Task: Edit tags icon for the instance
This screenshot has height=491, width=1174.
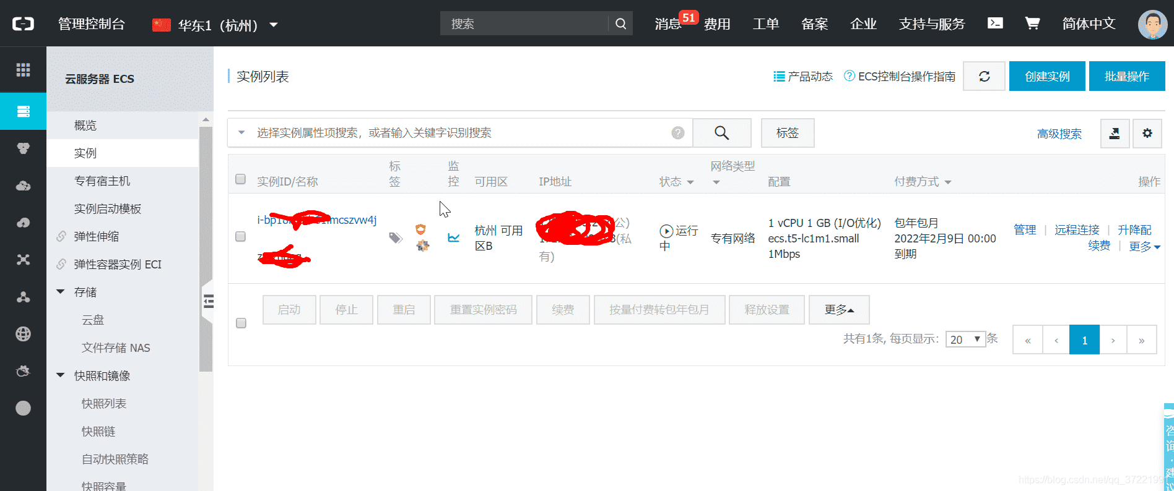Action: coord(395,238)
